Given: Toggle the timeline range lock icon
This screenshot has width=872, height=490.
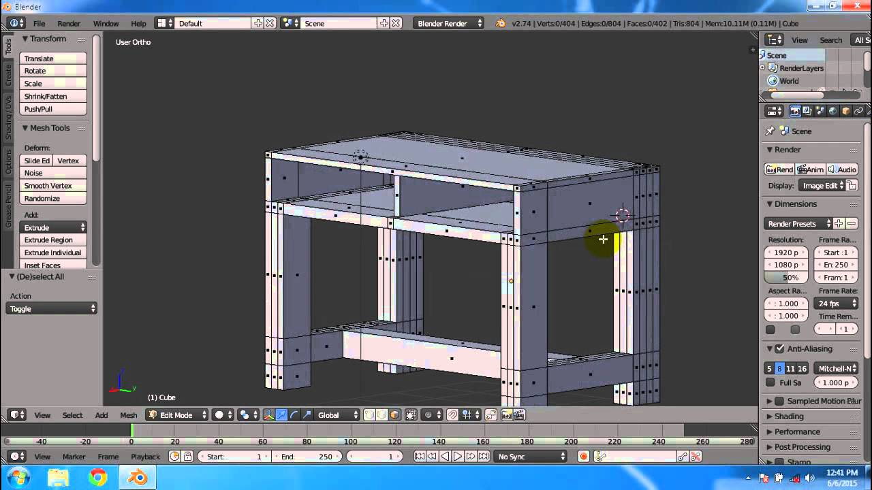Looking at the screenshot, I should [x=187, y=457].
